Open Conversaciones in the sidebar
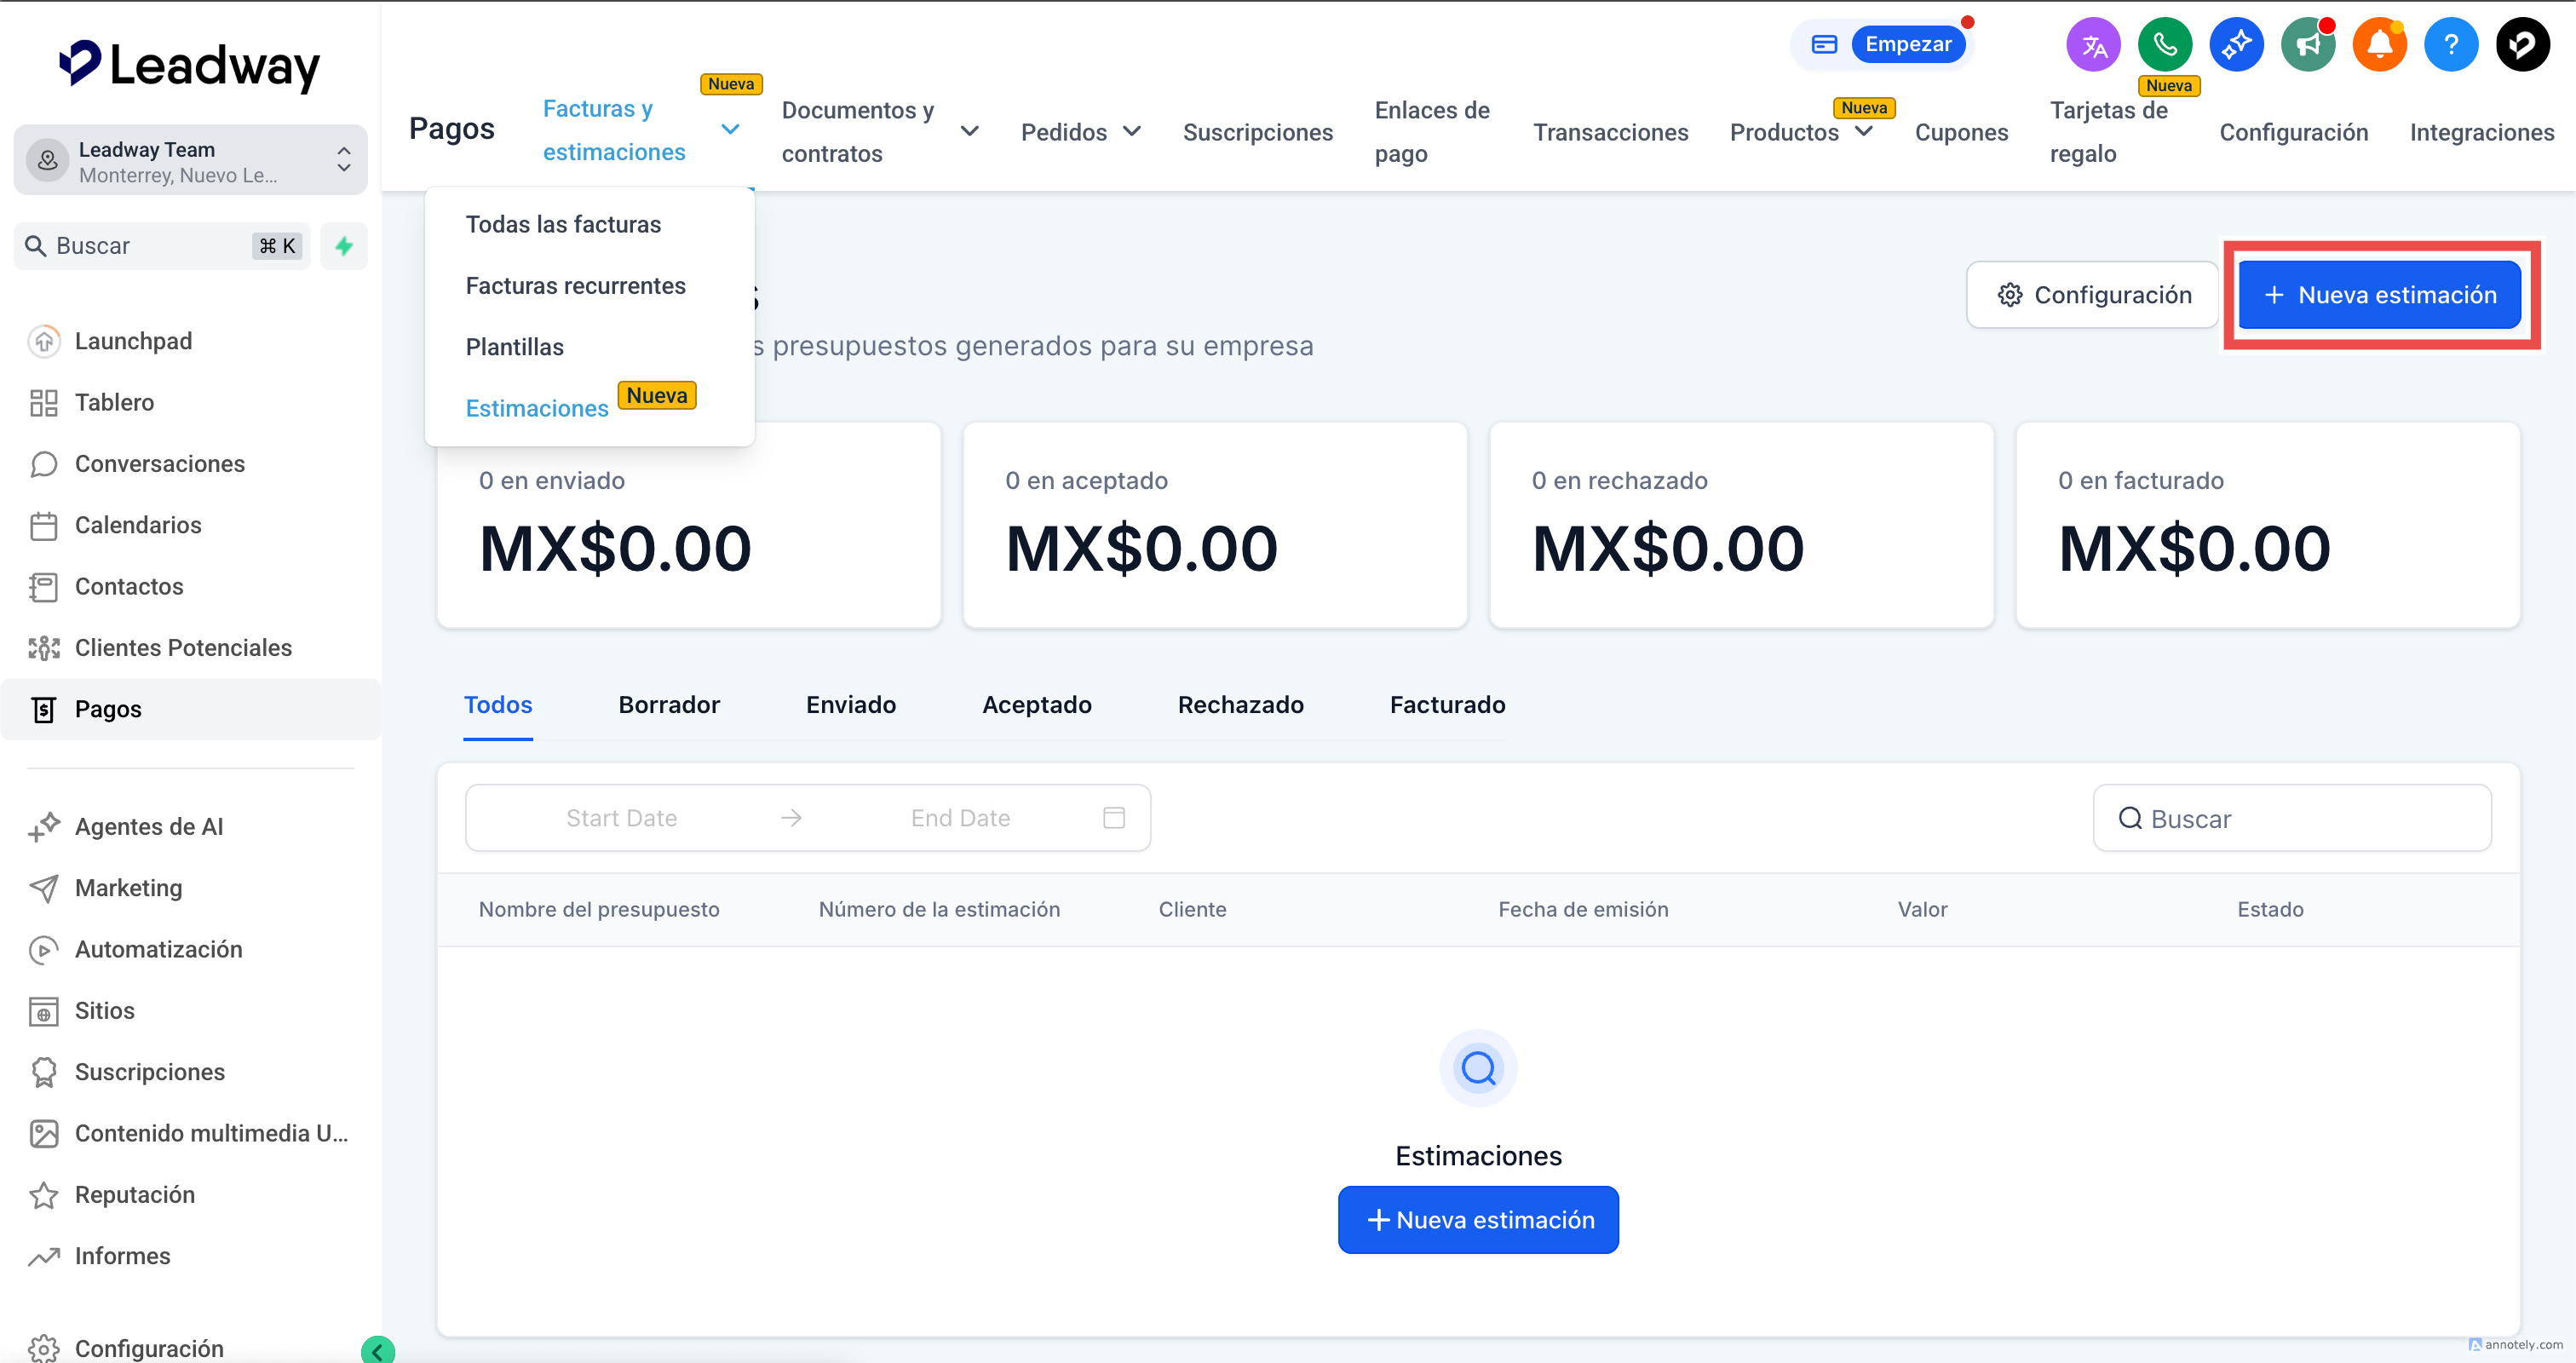This screenshot has height=1363, width=2576. [x=159, y=464]
